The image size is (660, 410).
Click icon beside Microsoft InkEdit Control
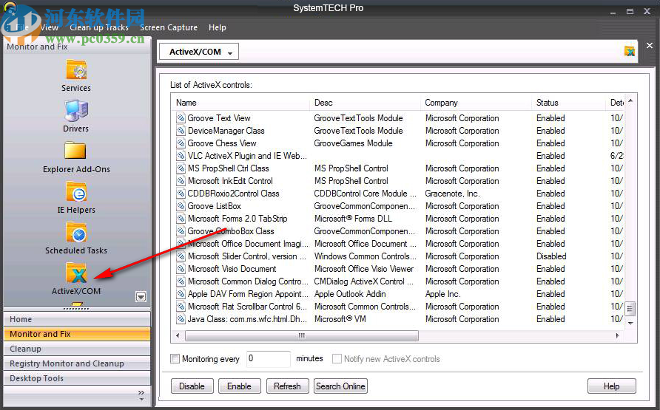coord(181,181)
